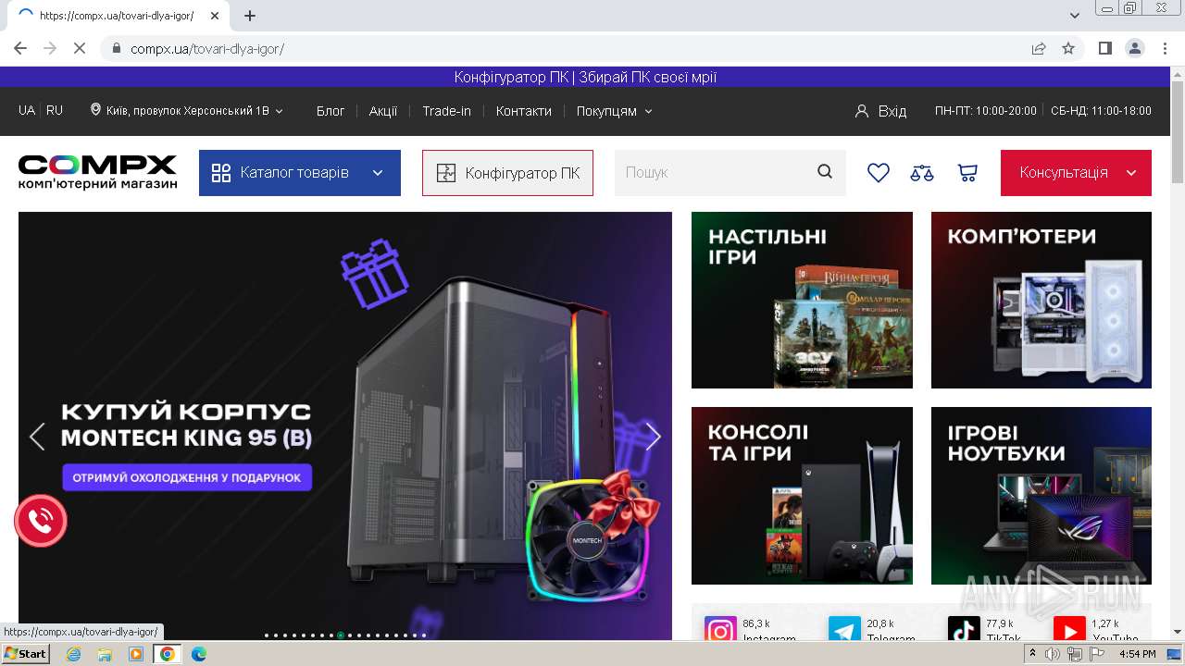The image size is (1185, 666).
Task: Open the Конфігуратор ПК top banner link
Action: 585,77
